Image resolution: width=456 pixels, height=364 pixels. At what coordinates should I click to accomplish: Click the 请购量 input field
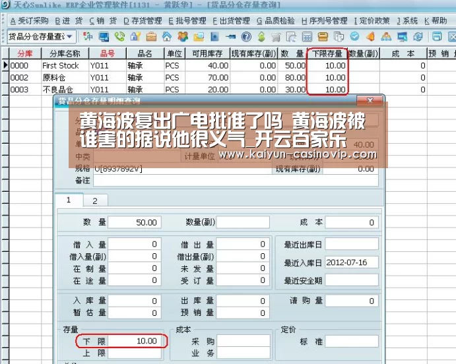click(352, 301)
